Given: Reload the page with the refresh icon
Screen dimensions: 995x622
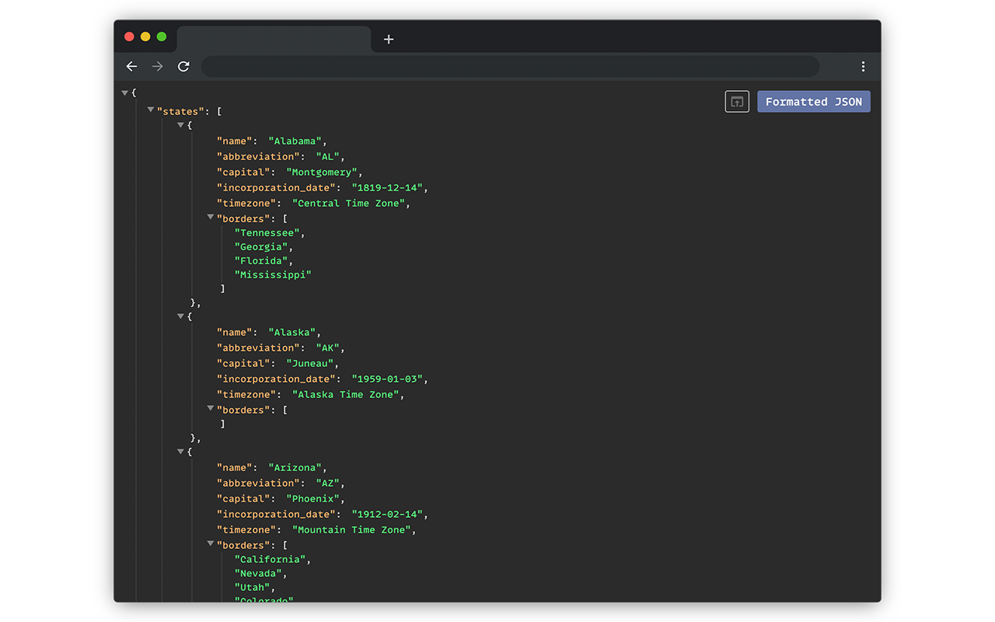Looking at the screenshot, I should click(x=183, y=67).
